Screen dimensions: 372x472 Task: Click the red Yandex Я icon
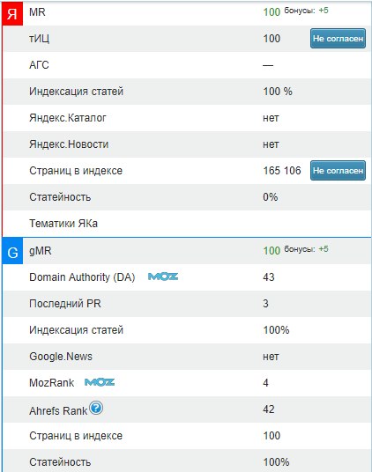pyautogui.click(x=12, y=13)
